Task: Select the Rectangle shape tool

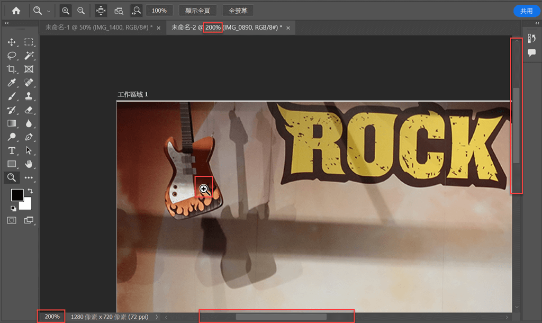Action: coord(12,164)
